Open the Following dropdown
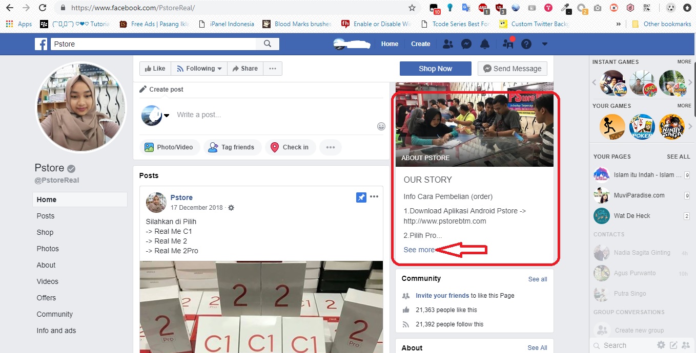 click(x=198, y=69)
